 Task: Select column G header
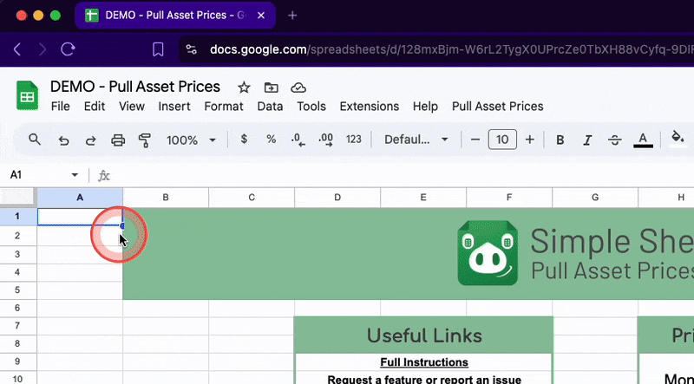pos(595,198)
